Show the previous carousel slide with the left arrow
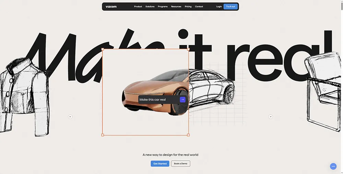343x174 pixels. (70, 117)
